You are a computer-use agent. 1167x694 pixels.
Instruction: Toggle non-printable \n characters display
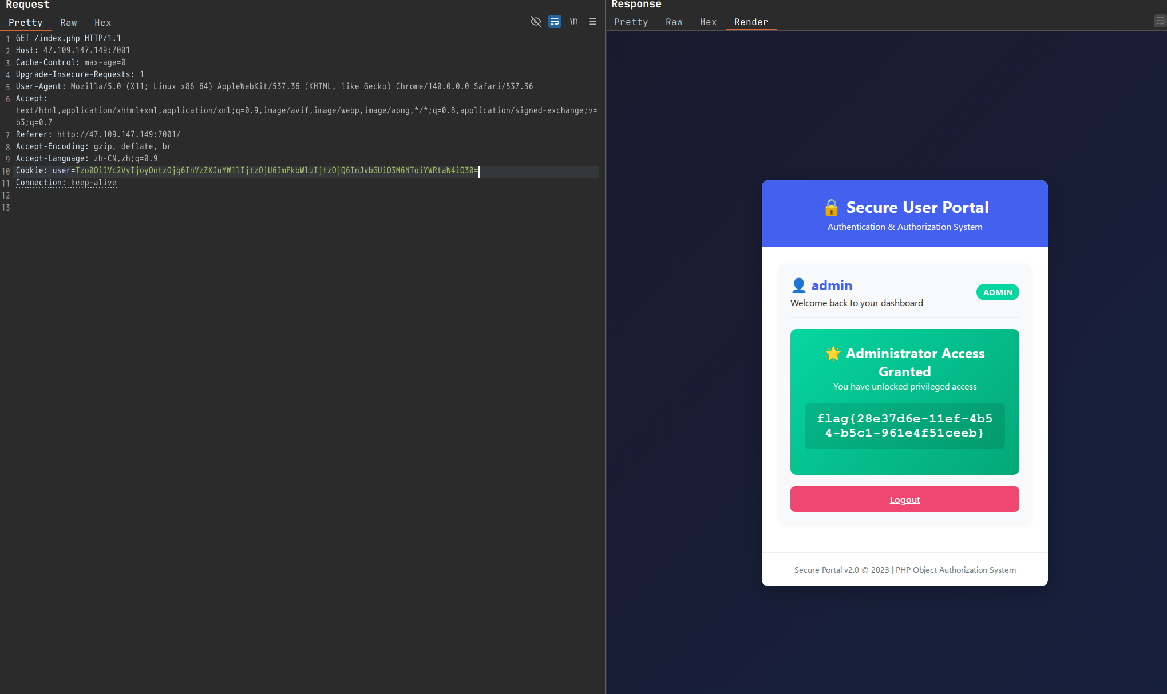(x=573, y=22)
